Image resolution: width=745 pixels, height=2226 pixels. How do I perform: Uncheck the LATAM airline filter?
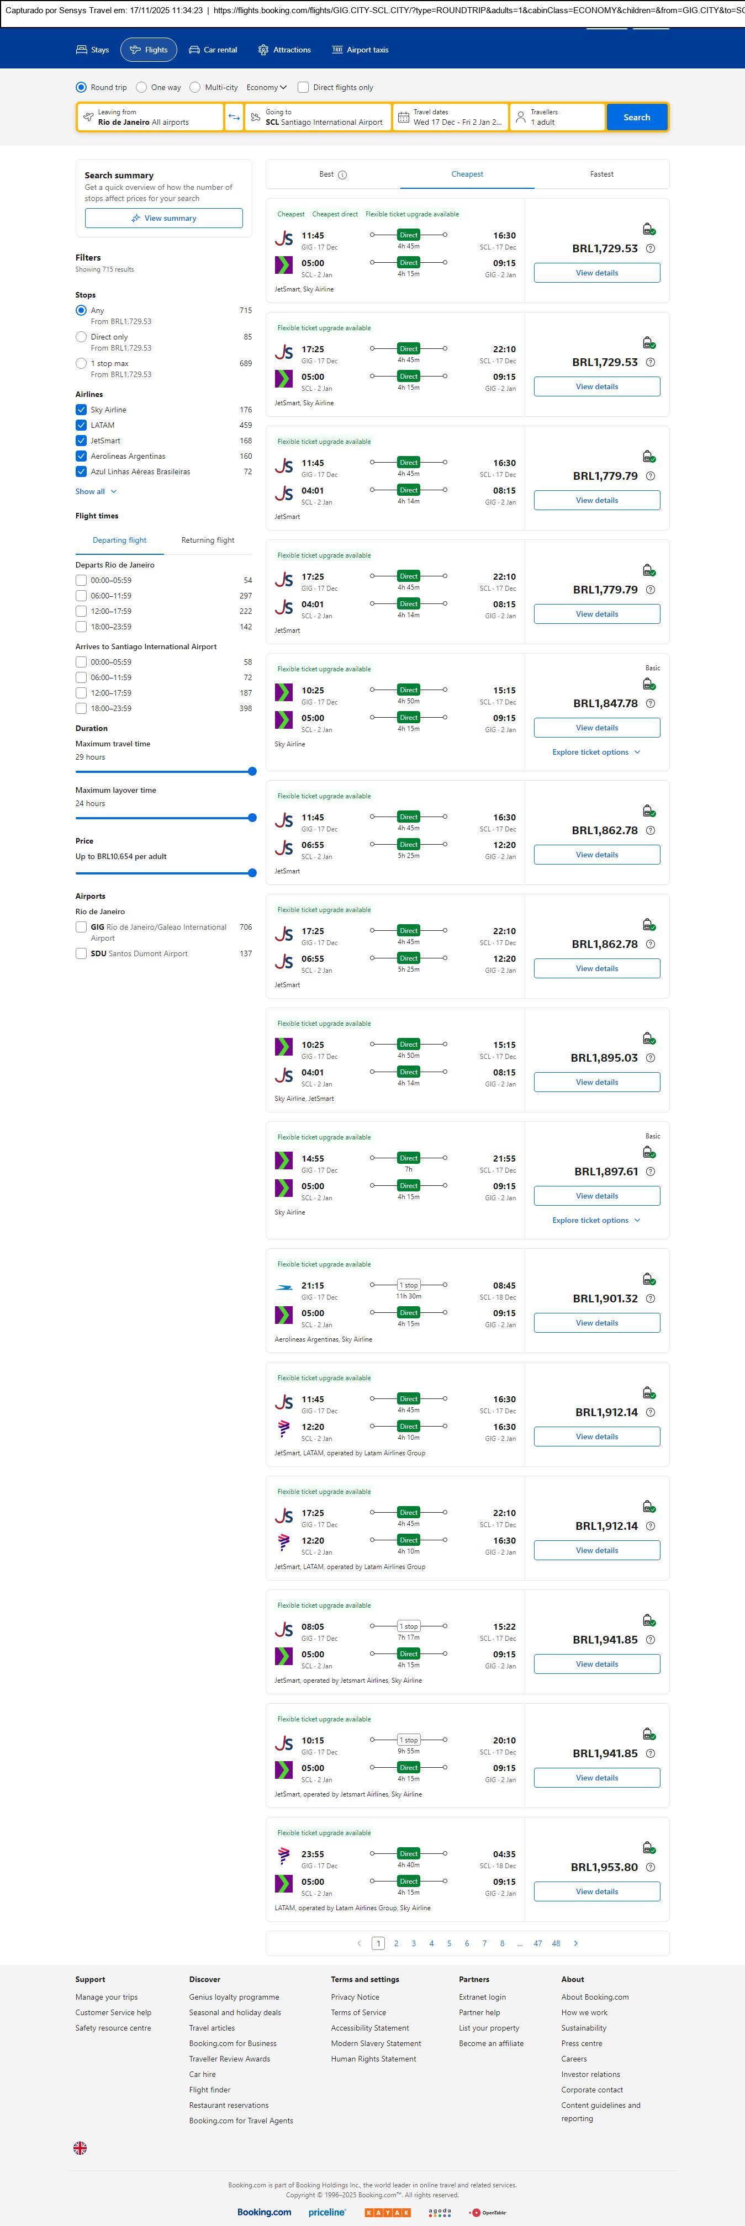click(81, 425)
